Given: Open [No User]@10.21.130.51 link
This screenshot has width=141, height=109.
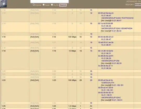Looking at the screenshot, I should [x=111, y=100].
